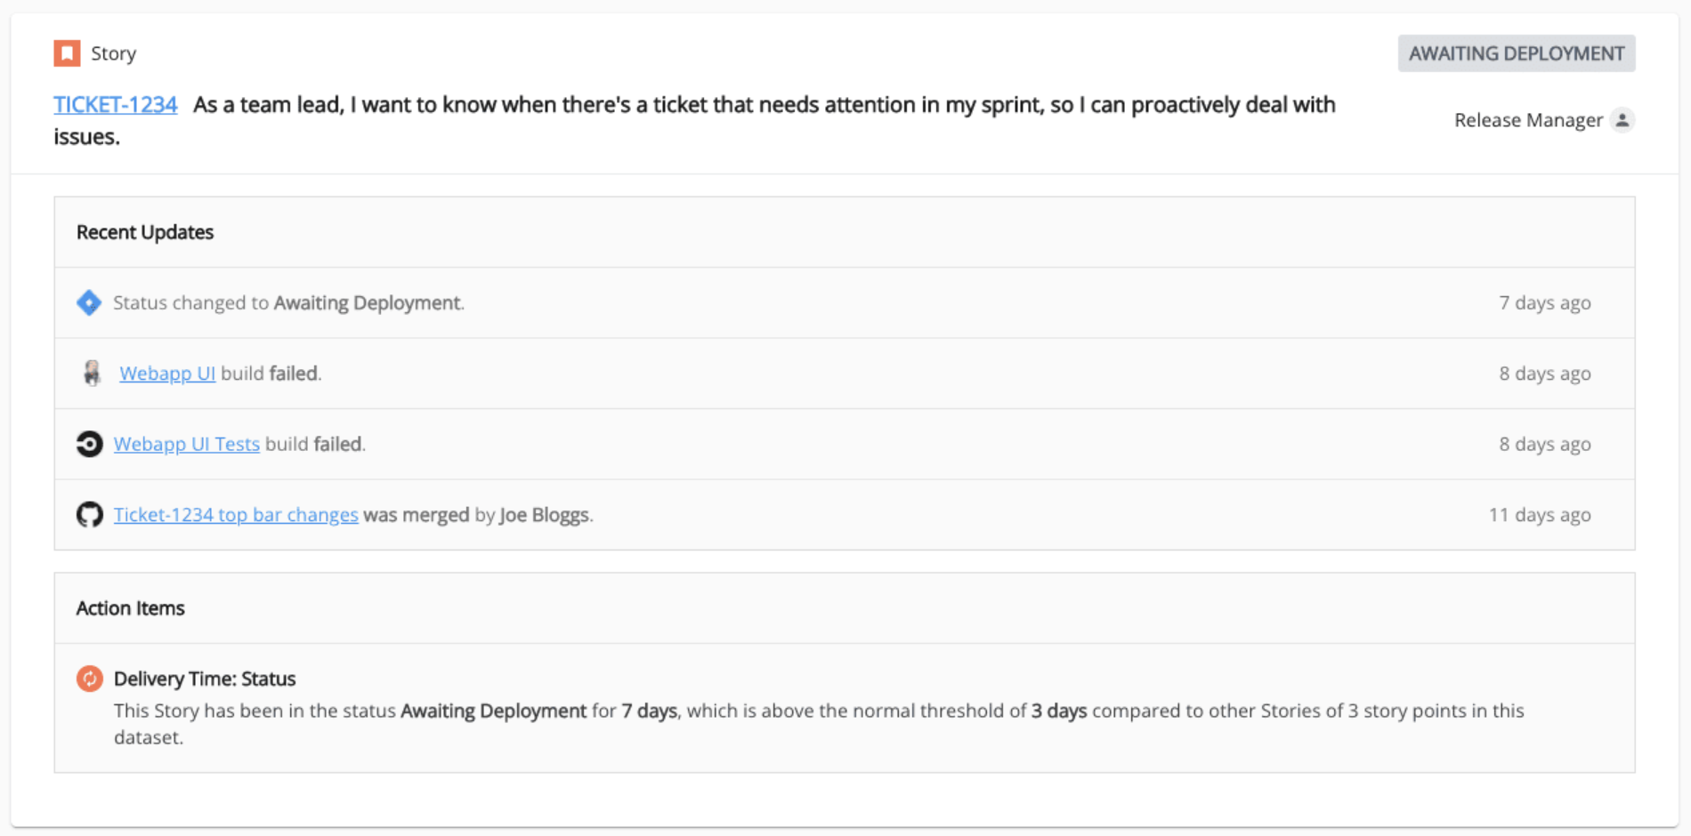Viewport: 1691px width, 836px height.
Task: Click the CircleCI icon beside Webapp UI Tests
Action: pyautogui.click(x=89, y=444)
